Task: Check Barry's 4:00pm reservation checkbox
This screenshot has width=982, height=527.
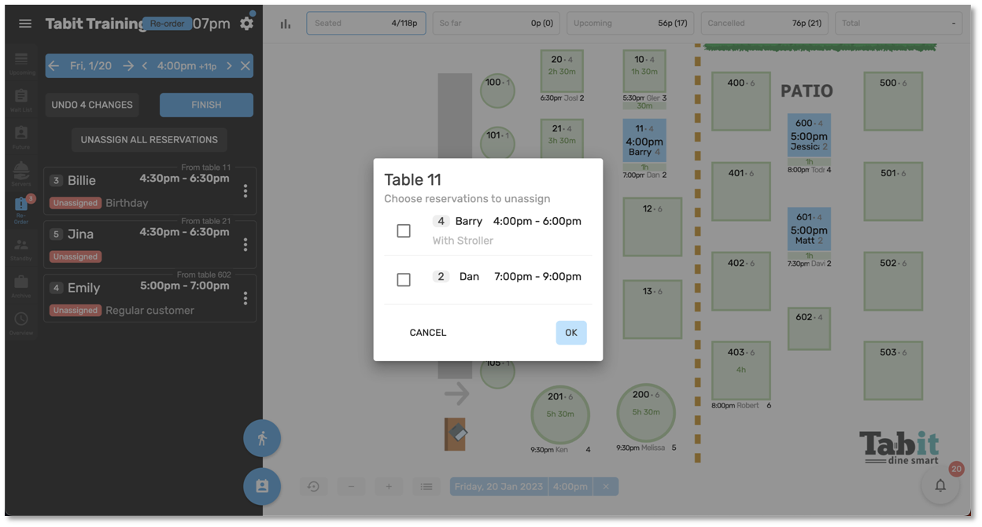Action: coord(404,230)
